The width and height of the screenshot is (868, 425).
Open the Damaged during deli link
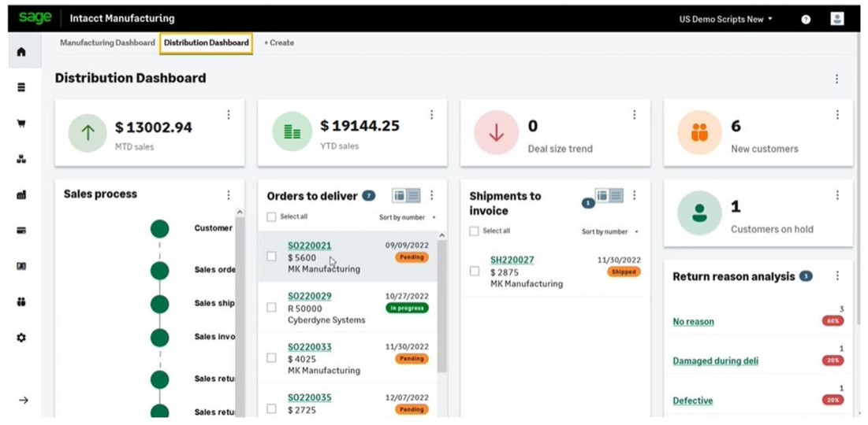715,361
